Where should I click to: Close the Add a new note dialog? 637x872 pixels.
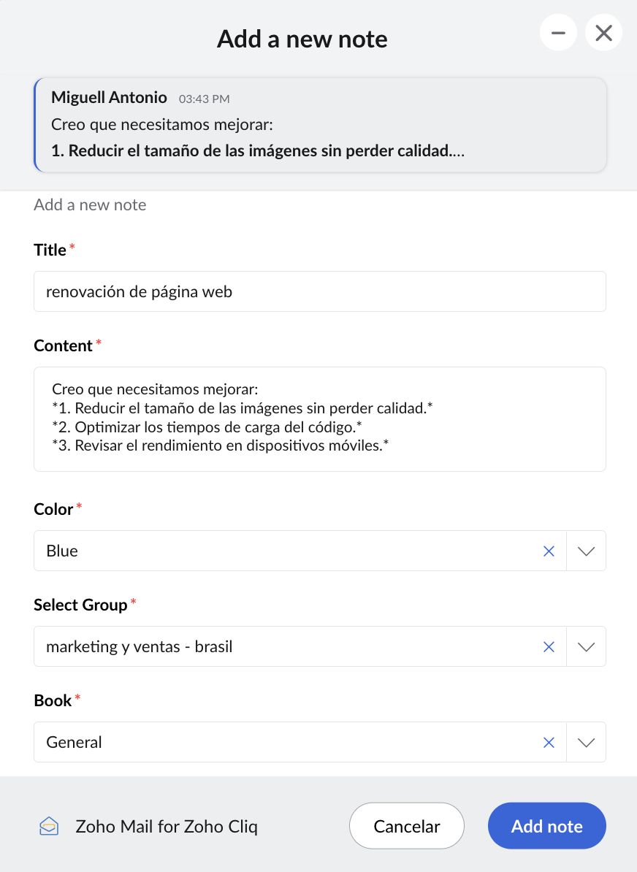coord(603,33)
